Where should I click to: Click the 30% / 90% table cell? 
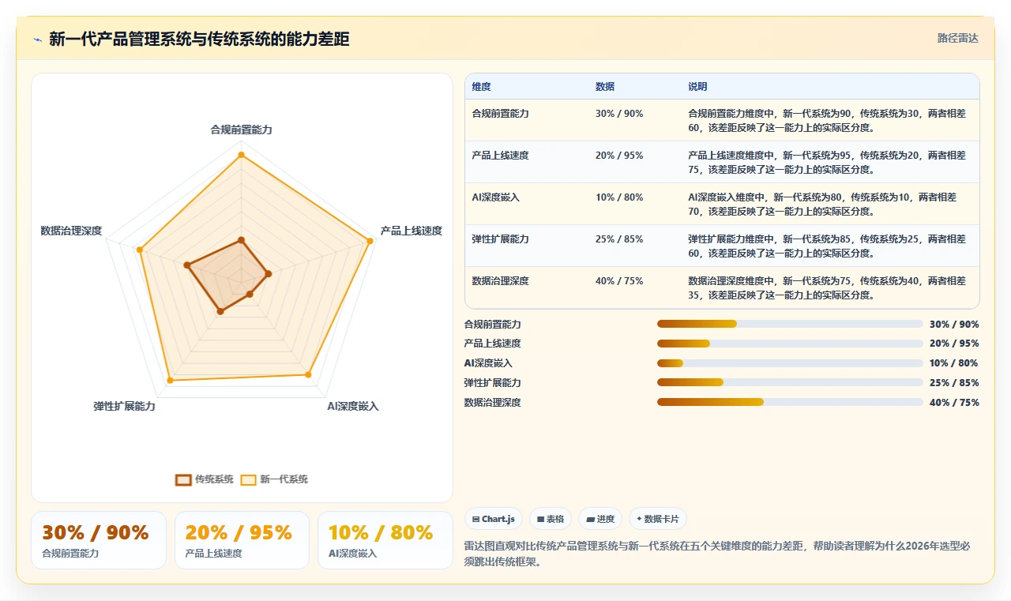tap(619, 114)
